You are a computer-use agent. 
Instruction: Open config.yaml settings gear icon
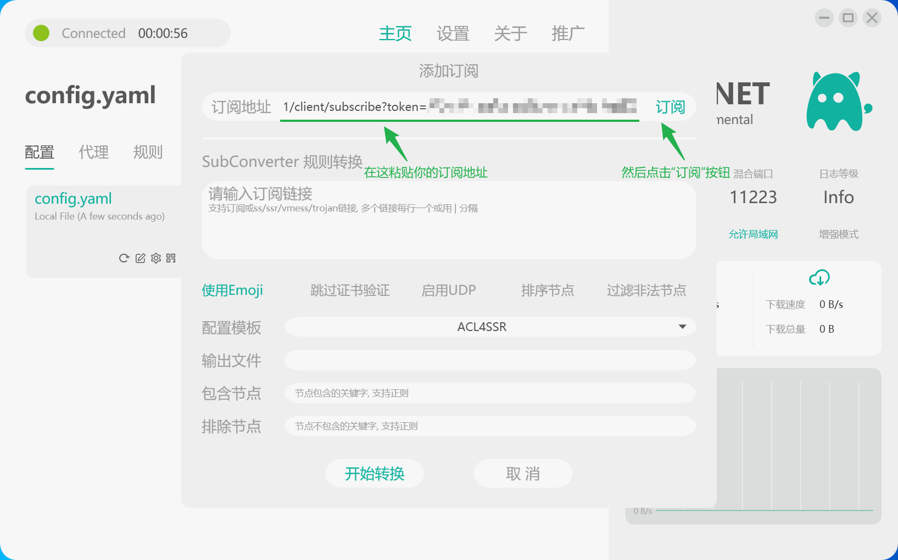[156, 258]
